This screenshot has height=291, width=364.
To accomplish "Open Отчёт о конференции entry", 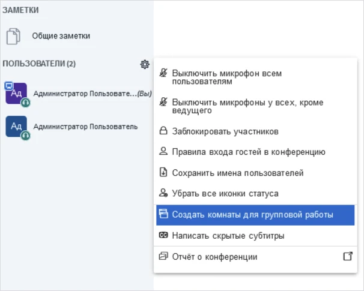I will [255, 257].
